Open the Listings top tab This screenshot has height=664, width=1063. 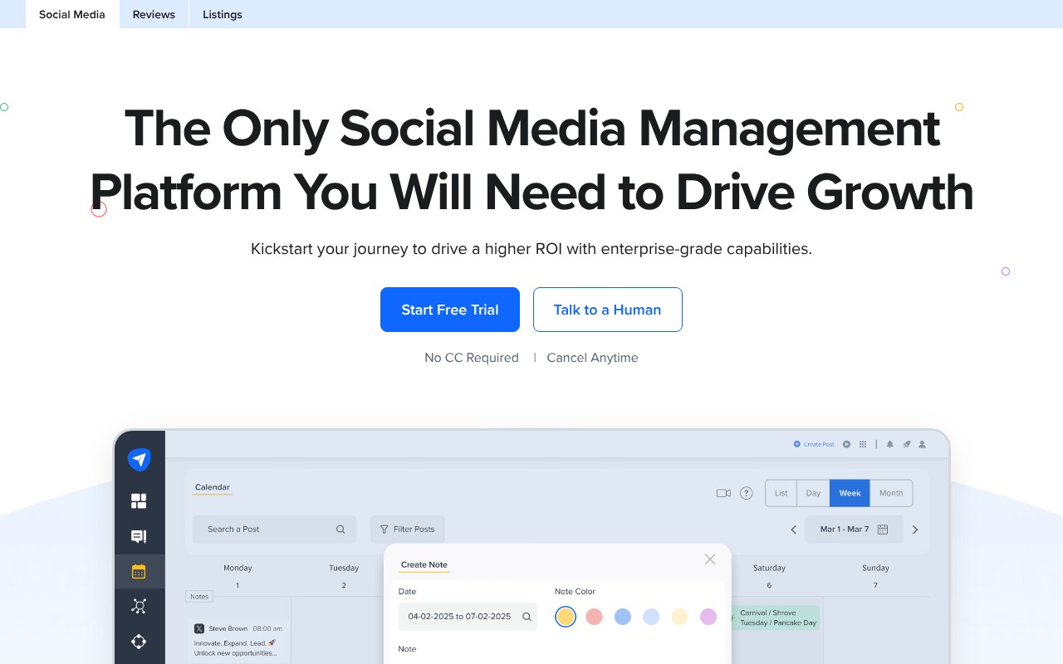(x=223, y=14)
